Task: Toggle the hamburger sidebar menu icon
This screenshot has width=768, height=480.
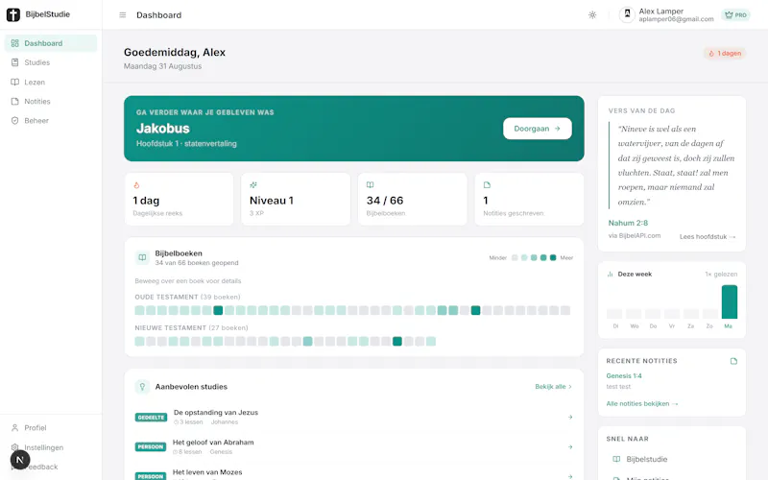Action: [123, 15]
